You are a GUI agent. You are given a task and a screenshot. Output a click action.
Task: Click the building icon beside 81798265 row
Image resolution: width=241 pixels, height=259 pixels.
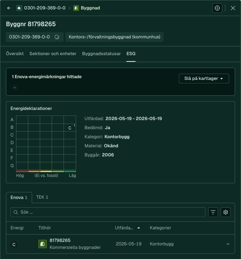coord(43,244)
